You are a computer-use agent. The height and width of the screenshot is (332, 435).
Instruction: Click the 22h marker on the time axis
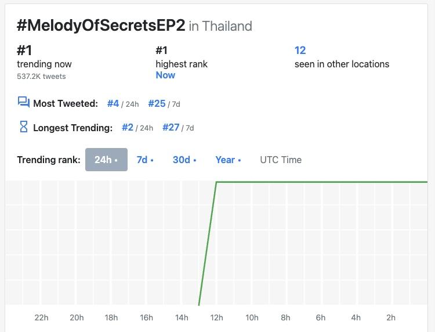click(x=42, y=317)
